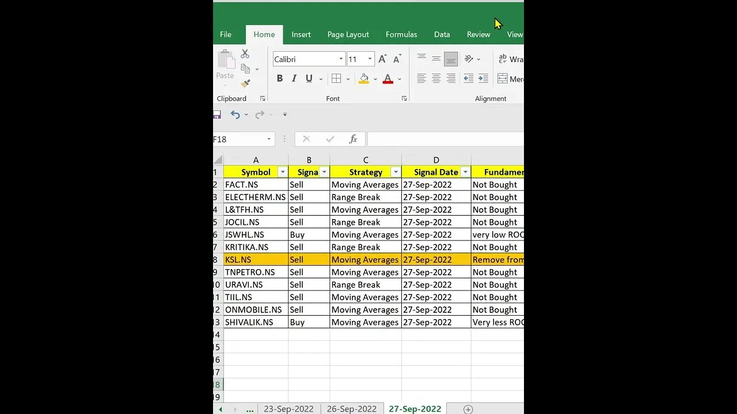Toggle Bottom Align button
Screen dimensions: 737x414
tap(451, 59)
